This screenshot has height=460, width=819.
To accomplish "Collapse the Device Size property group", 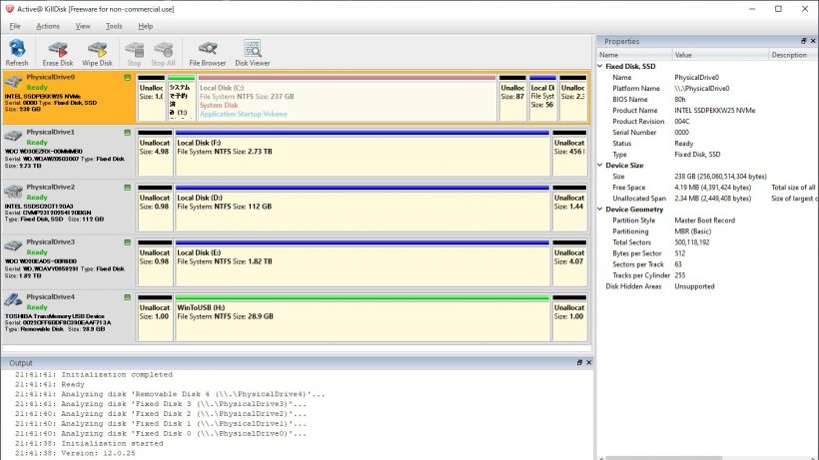I will (x=600, y=165).
